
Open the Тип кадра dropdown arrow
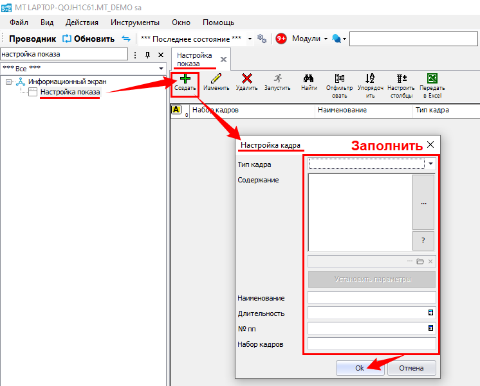coord(430,164)
